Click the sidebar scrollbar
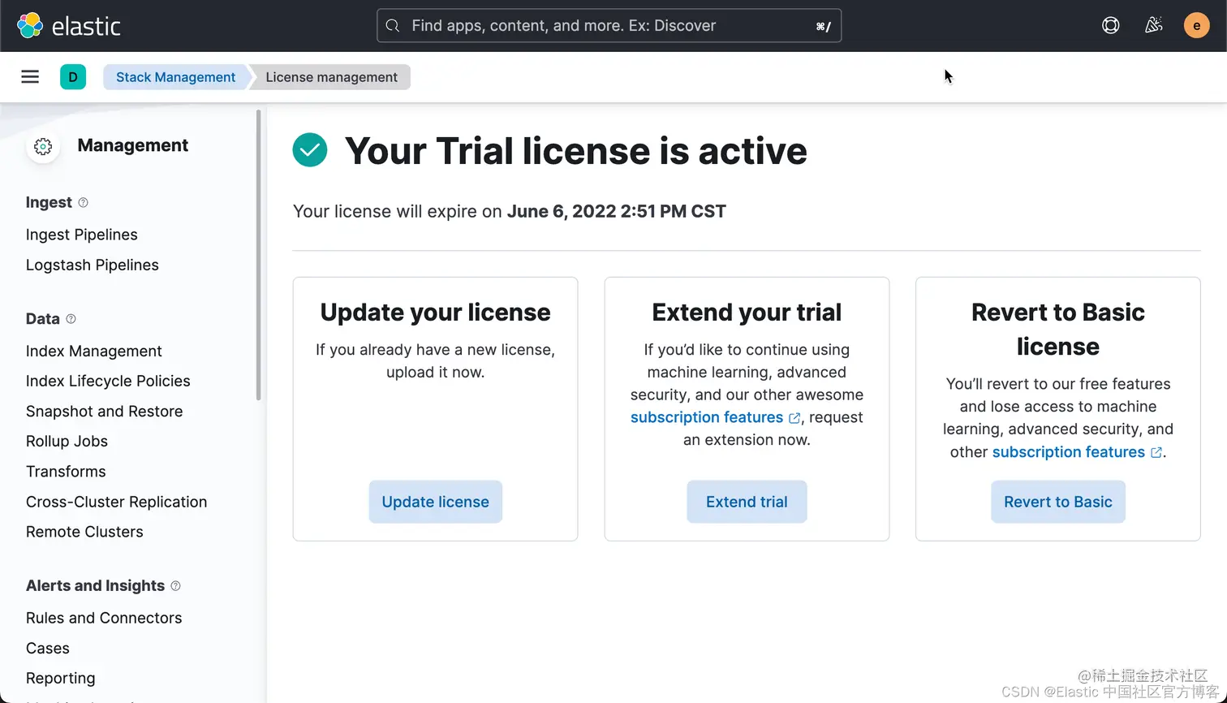 coord(259,256)
